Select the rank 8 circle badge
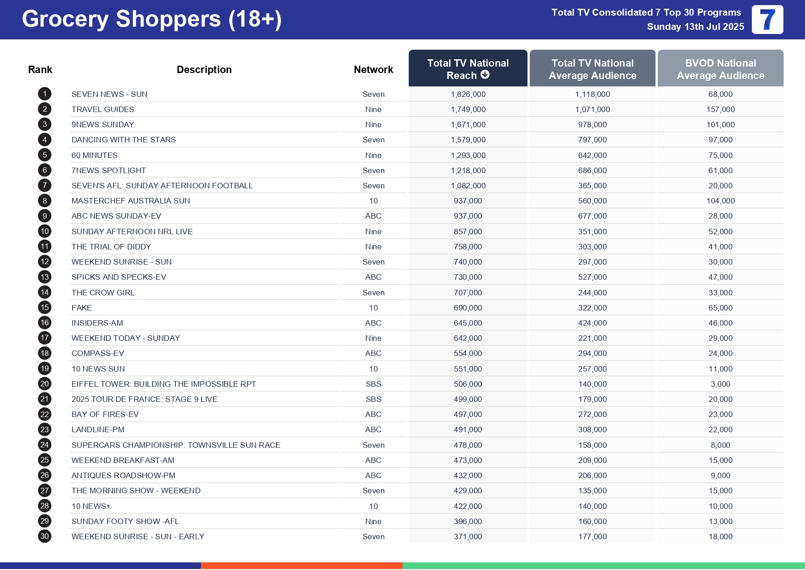This screenshot has height=570, width=805. (45, 201)
